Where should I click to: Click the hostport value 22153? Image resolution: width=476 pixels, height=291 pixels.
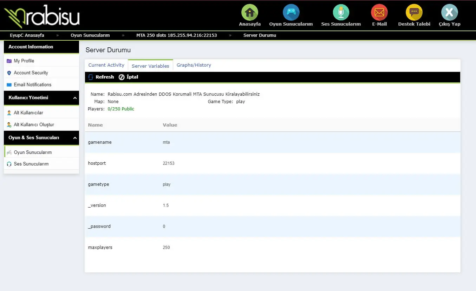169,163
